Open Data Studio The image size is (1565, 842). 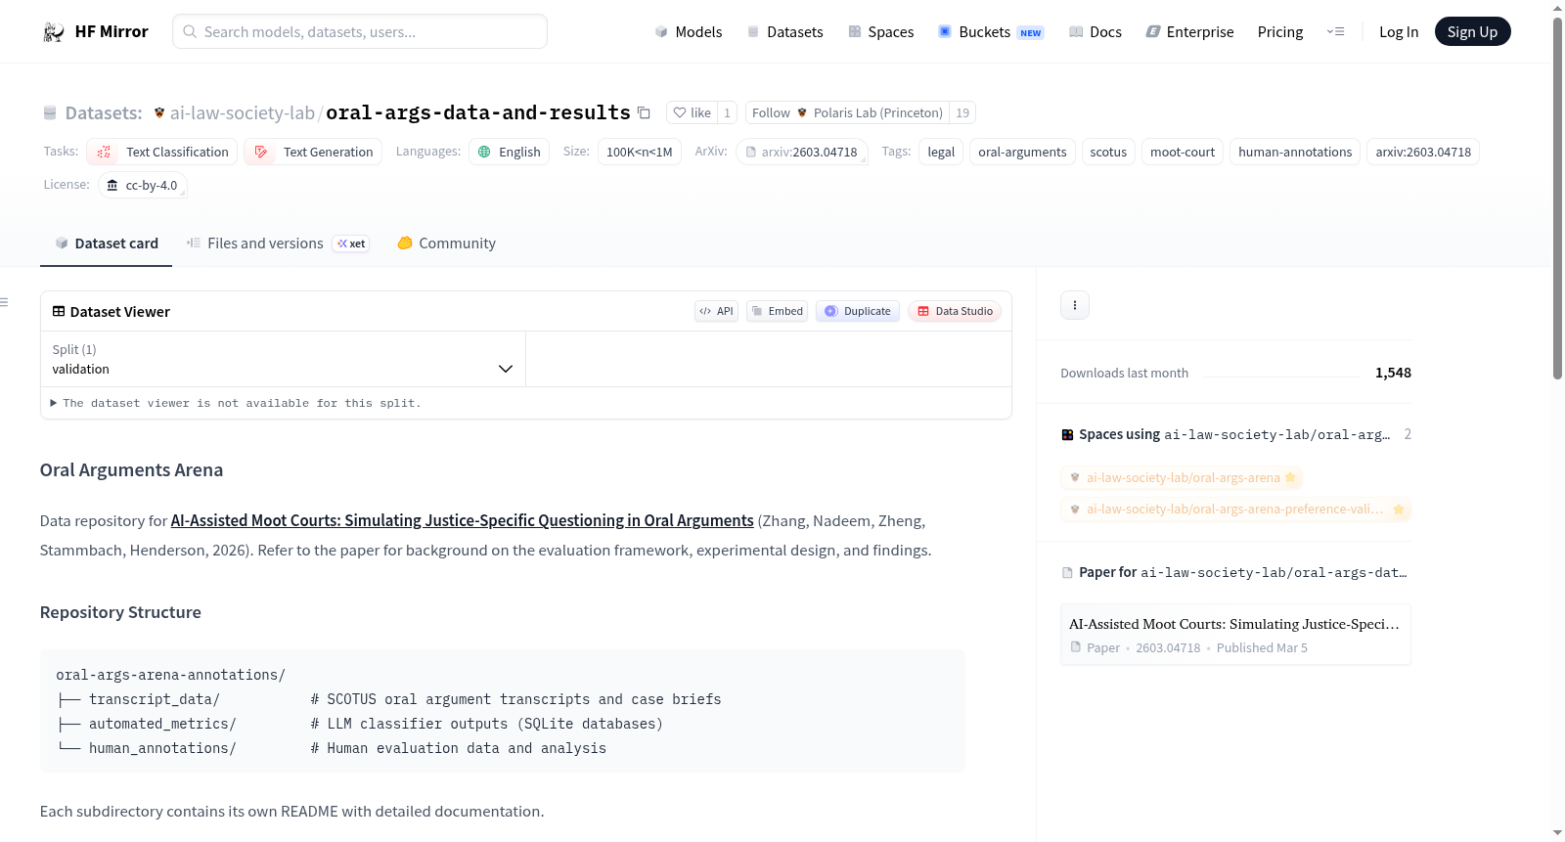pos(955,311)
